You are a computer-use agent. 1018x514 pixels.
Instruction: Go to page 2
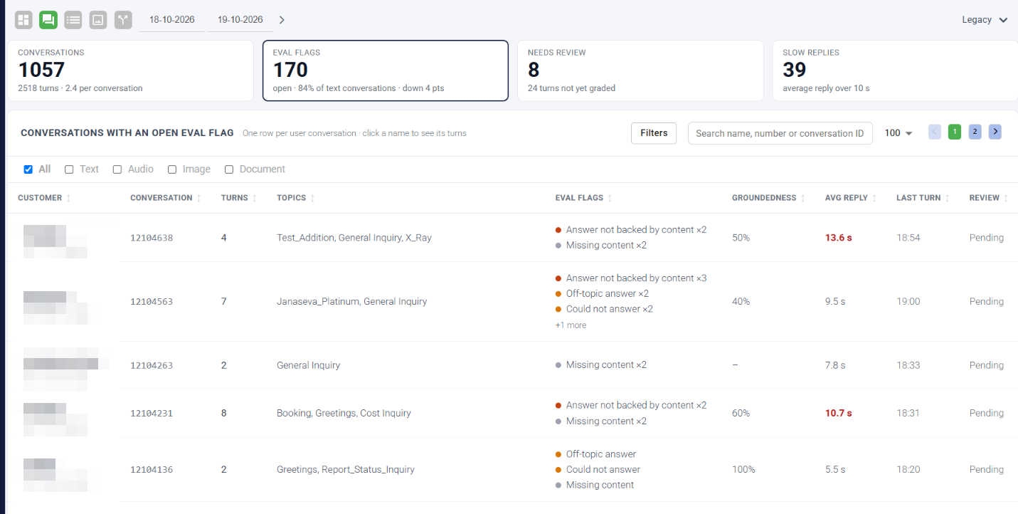click(x=975, y=132)
